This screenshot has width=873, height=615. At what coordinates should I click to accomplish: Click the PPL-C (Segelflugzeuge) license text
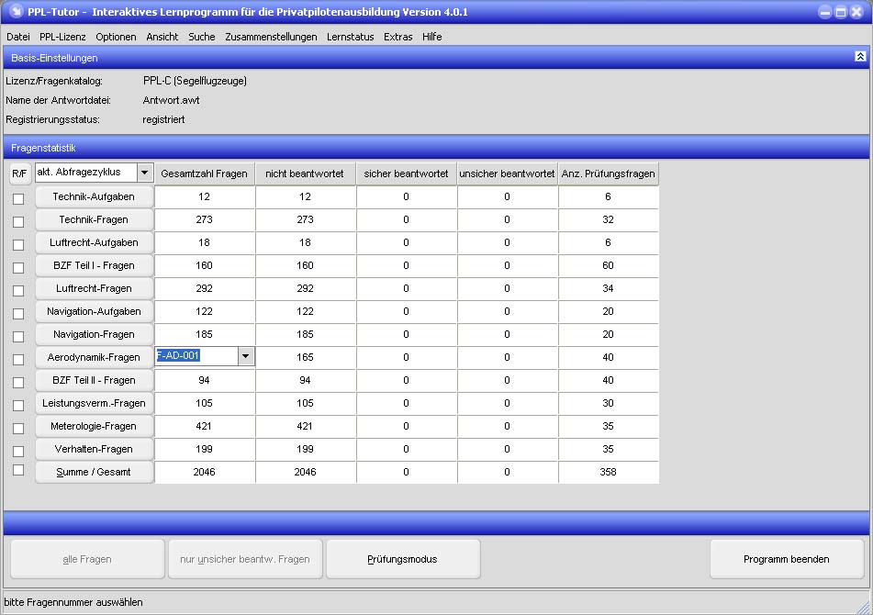point(195,81)
